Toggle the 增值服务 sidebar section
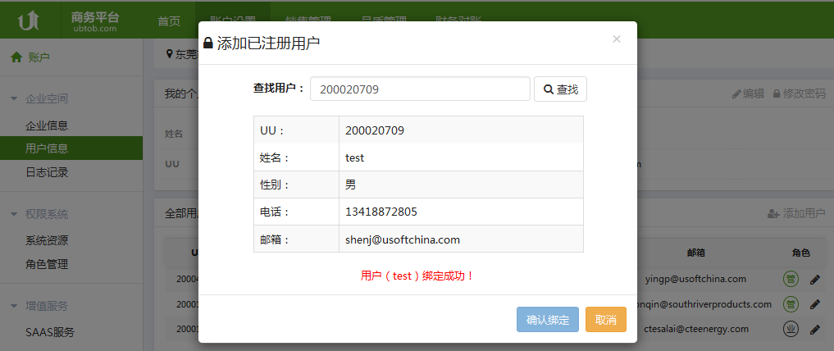 click(14, 306)
